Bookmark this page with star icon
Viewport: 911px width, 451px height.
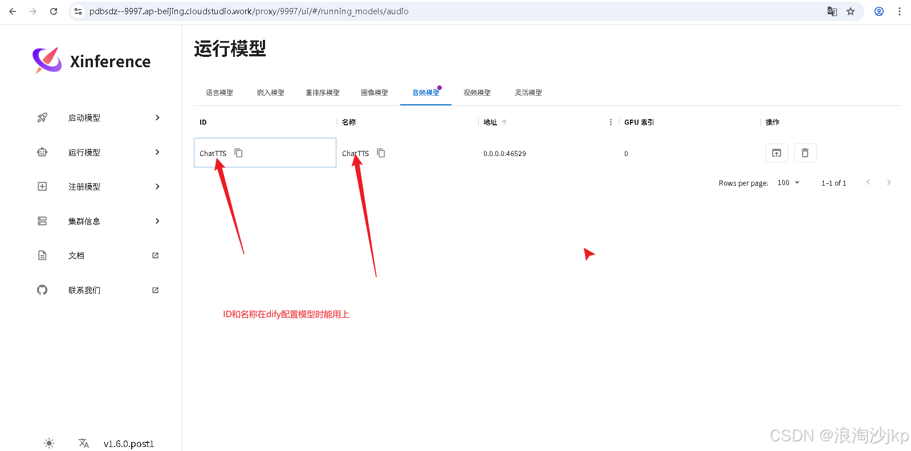pos(851,11)
